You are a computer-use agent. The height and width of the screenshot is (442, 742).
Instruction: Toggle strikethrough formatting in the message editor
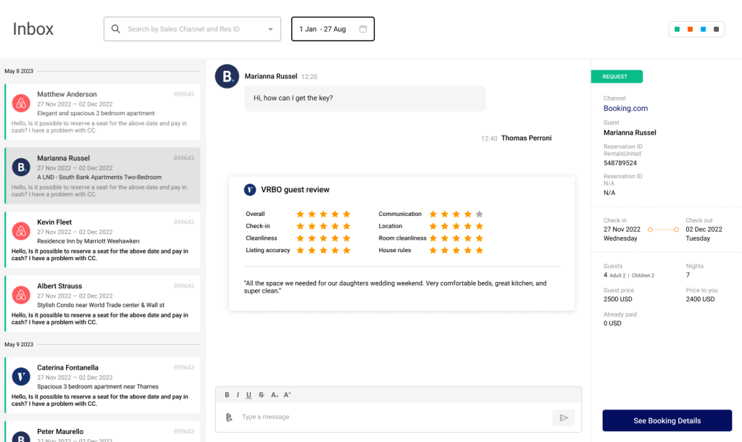point(261,395)
